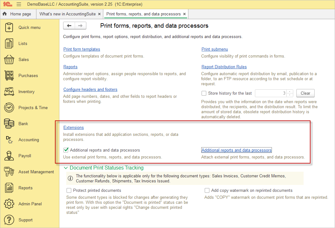Click the Projects & Time clock icon
This screenshot has width=335, height=228.
pyautogui.click(x=9, y=108)
